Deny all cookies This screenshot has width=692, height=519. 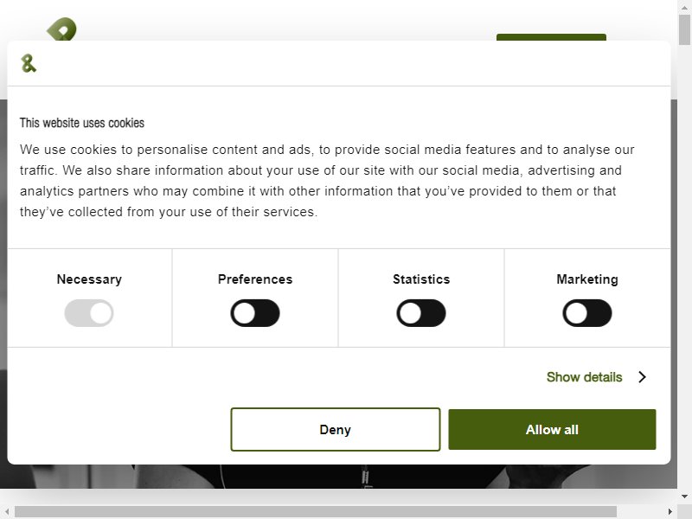[x=336, y=429]
